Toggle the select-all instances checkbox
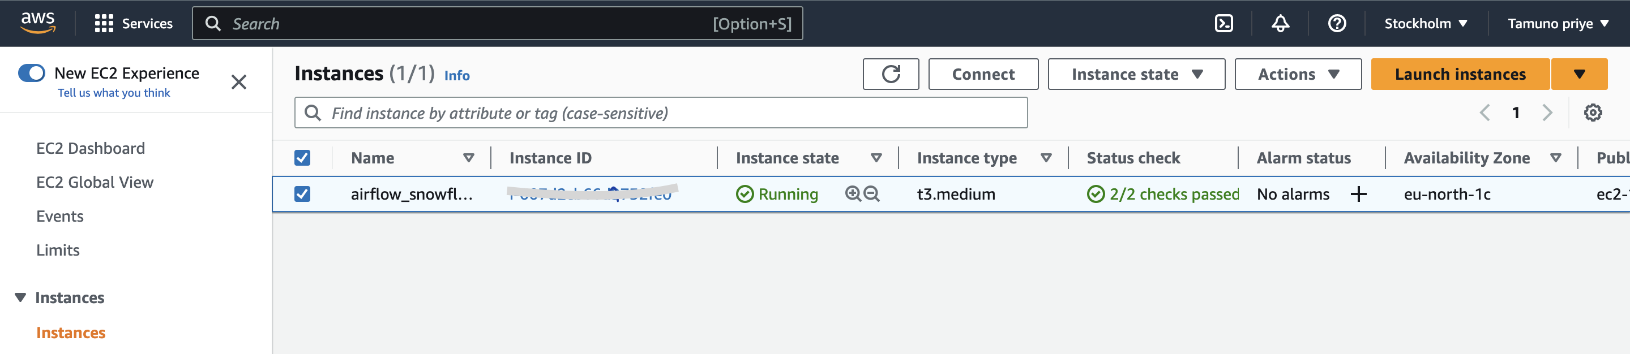The image size is (1630, 354). (302, 157)
